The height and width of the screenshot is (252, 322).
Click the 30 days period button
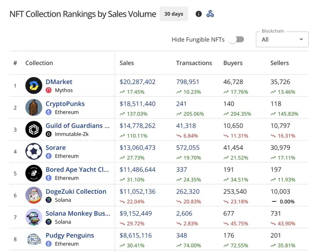174,14
